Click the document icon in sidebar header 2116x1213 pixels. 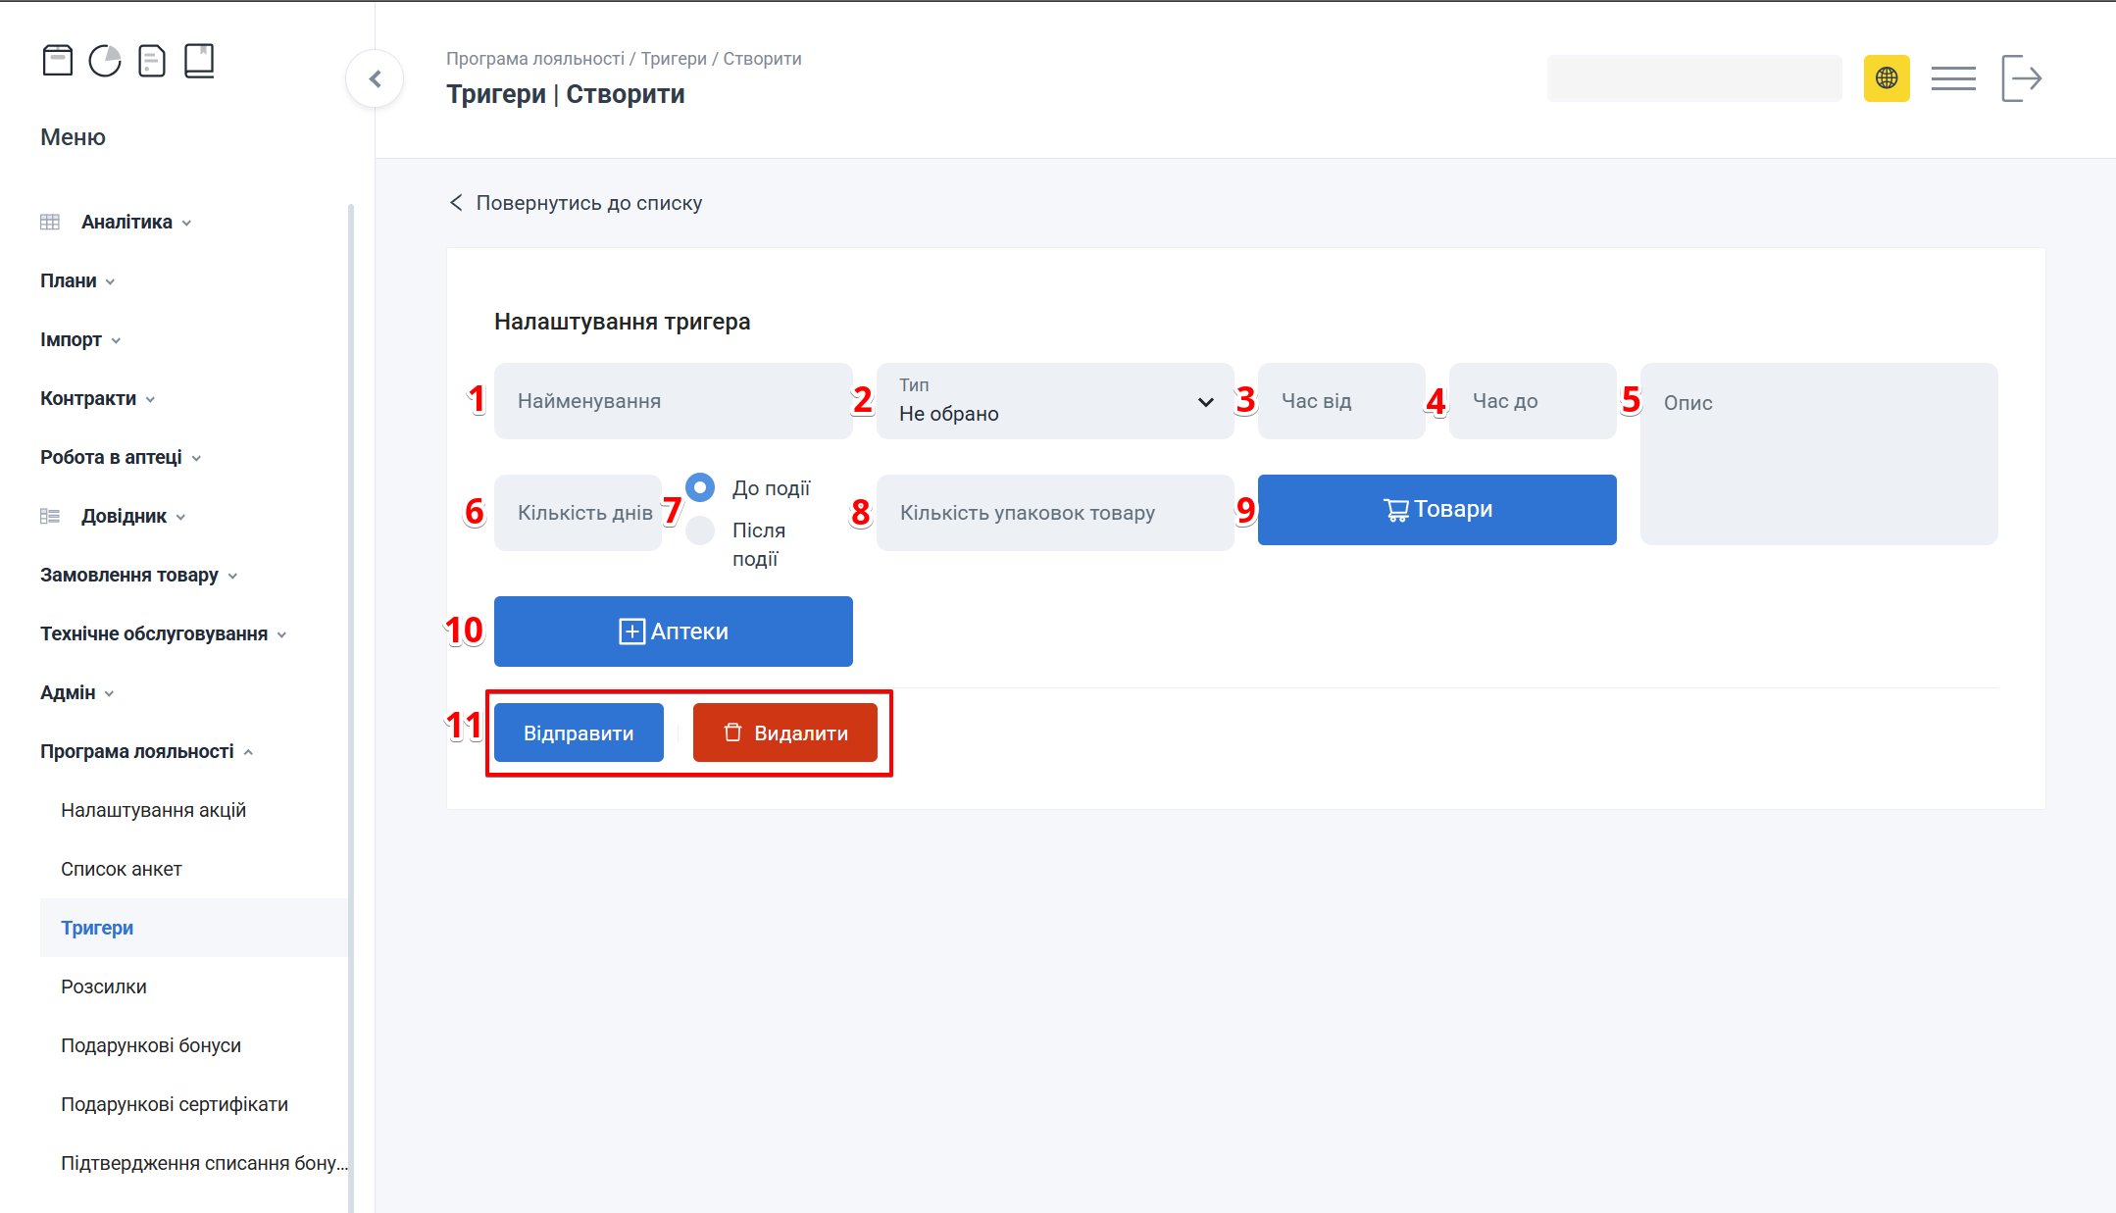152,61
